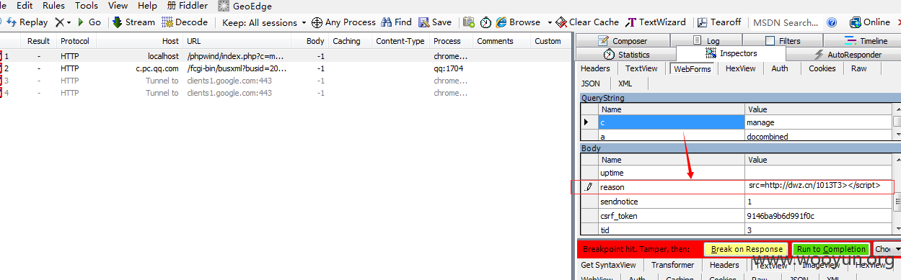Click the timer clock icon
Image resolution: width=901 pixels, height=280 pixels.
pos(486,22)
